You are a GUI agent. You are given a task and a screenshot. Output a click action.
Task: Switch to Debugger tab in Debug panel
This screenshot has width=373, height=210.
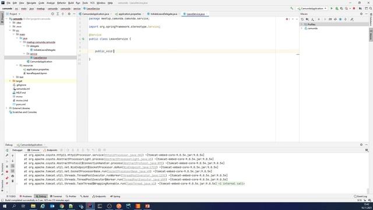coord(17,150)
